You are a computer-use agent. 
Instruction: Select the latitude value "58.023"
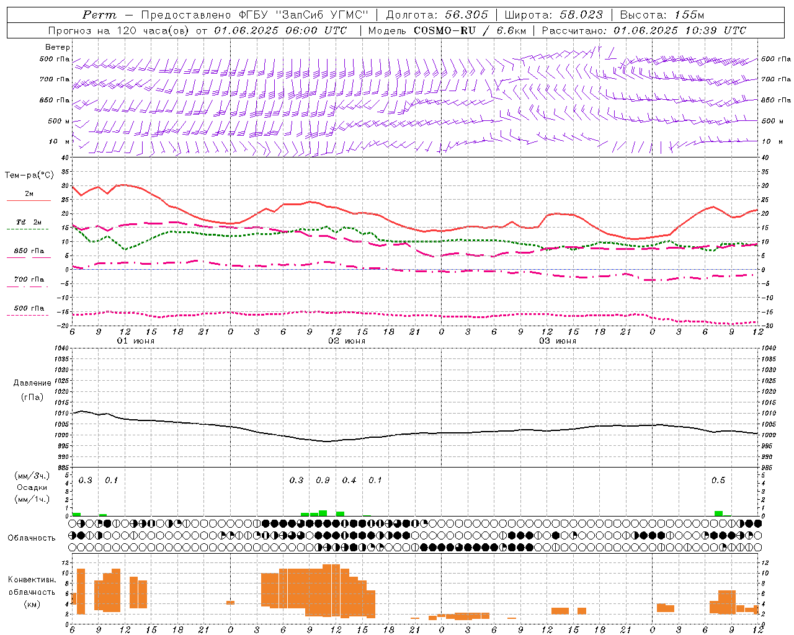click(581, 15)
